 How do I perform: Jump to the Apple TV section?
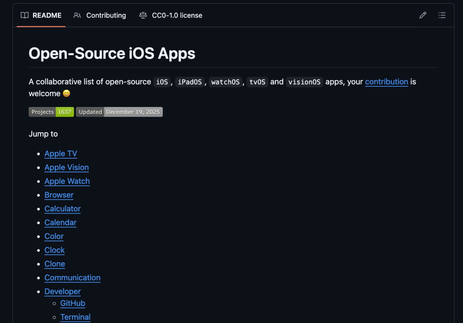click(60, 153)
